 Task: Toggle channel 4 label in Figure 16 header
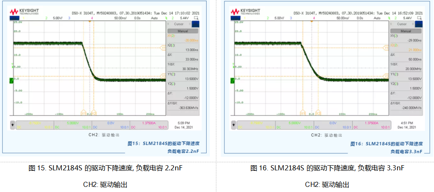point(314,18)
